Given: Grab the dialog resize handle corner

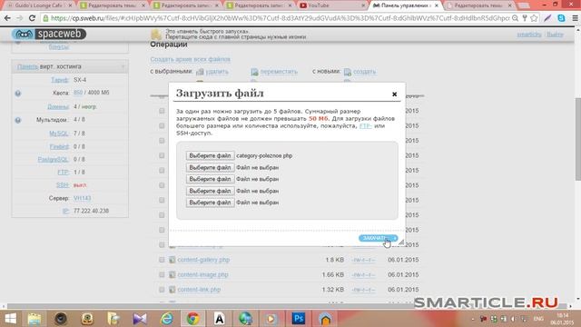Looking at the screenshot, I should [x=401, y=243].
